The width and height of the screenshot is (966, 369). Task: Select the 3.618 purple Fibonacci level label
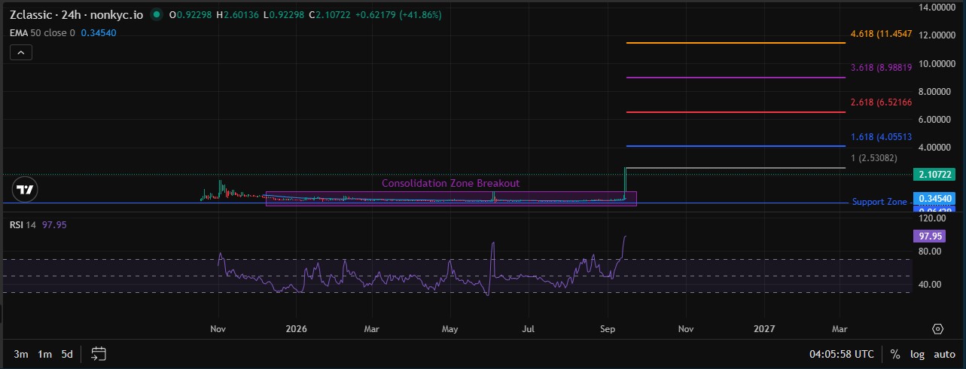(x=881, y=68)
